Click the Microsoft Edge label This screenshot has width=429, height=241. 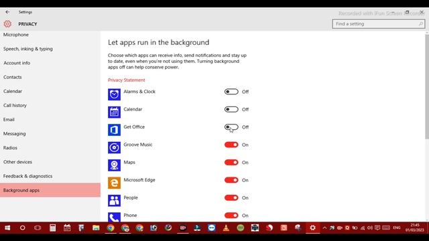(x=139, y=180)
